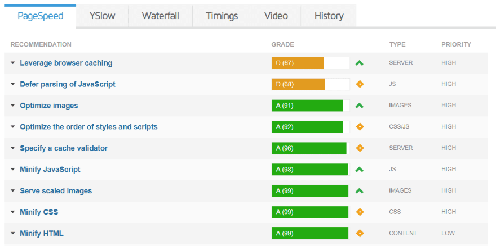Expand the Leverage browser caching disclosure triangle

(12, 63)
